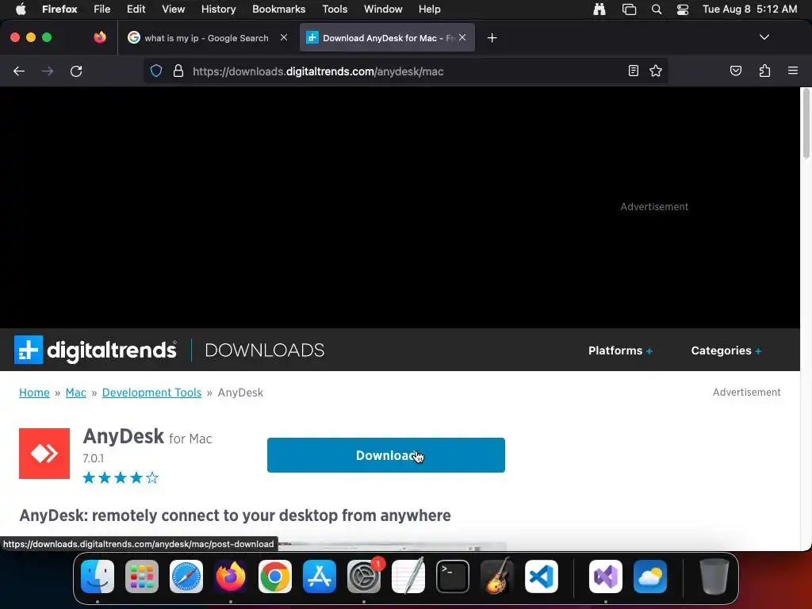The image size is (812, 609).
Task: Launch Safari from the Dock
Action: click(186, 576)
